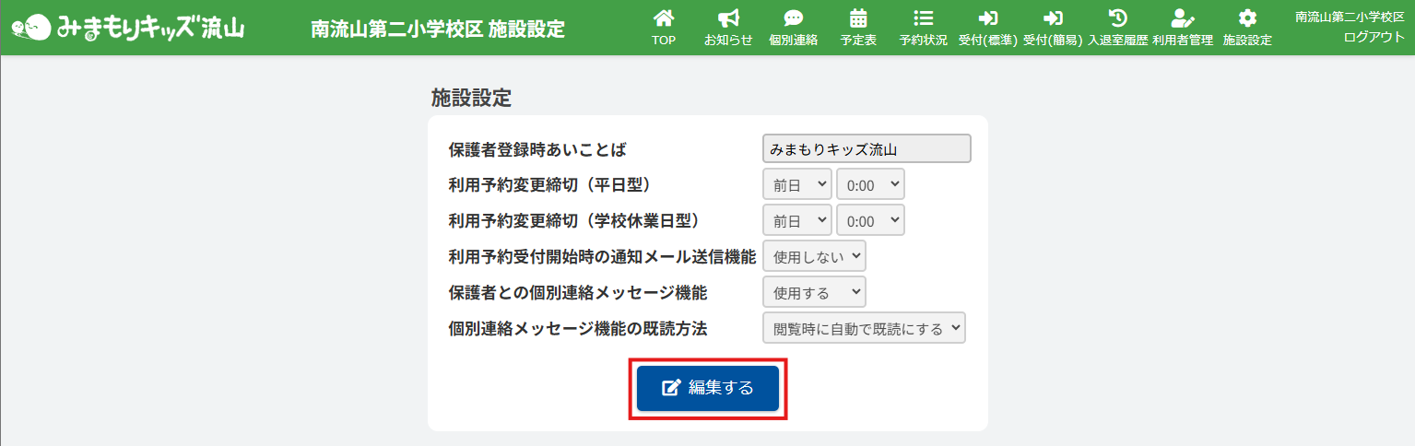Open お知らせ megaphone icon
The height and width of the screenshot is (446, 1415).
coord(728,18)
